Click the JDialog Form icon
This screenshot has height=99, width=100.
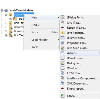(x=62, y=17)
